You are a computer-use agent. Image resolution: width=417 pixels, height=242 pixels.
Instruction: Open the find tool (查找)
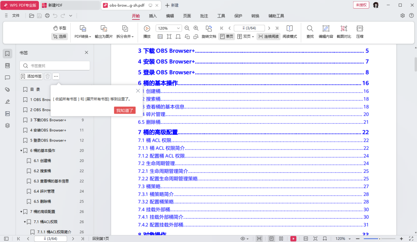pos(310,32)
